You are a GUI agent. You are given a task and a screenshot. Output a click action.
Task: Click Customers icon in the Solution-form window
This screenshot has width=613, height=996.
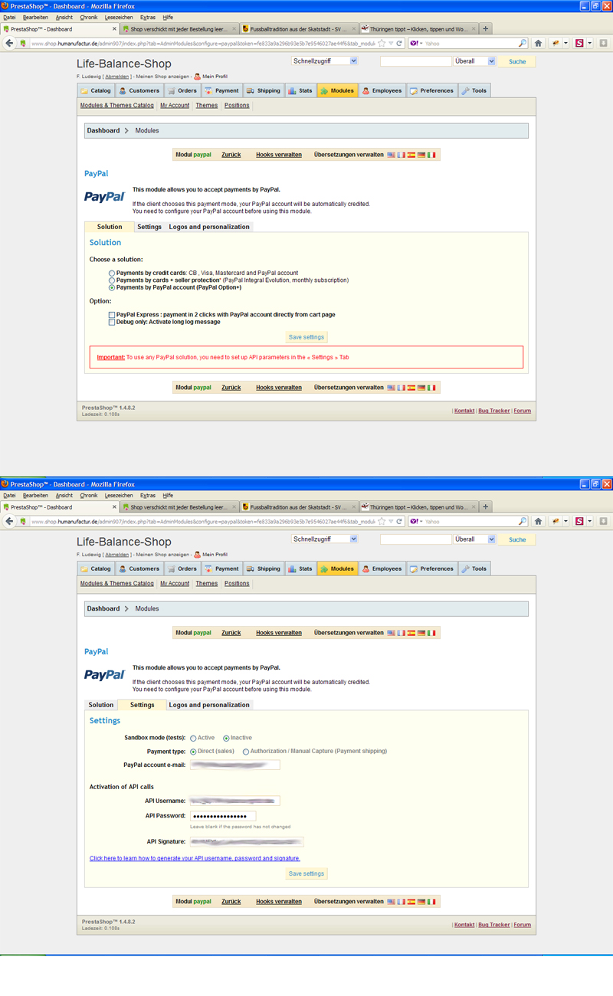[123, 90]
